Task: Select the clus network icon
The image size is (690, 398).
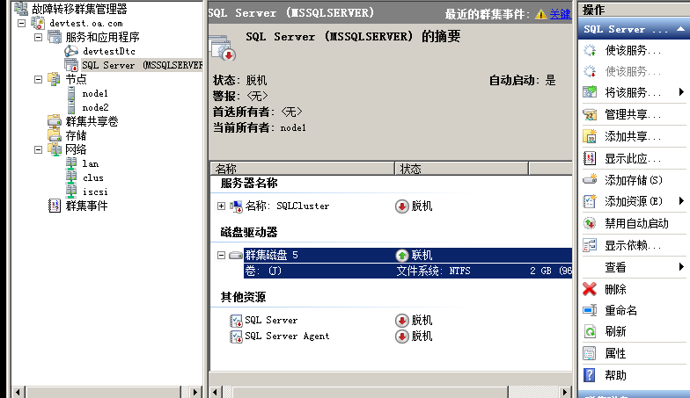Action: coord(71,177)
